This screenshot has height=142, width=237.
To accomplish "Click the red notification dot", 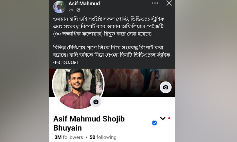I will [x=169, y=118].
